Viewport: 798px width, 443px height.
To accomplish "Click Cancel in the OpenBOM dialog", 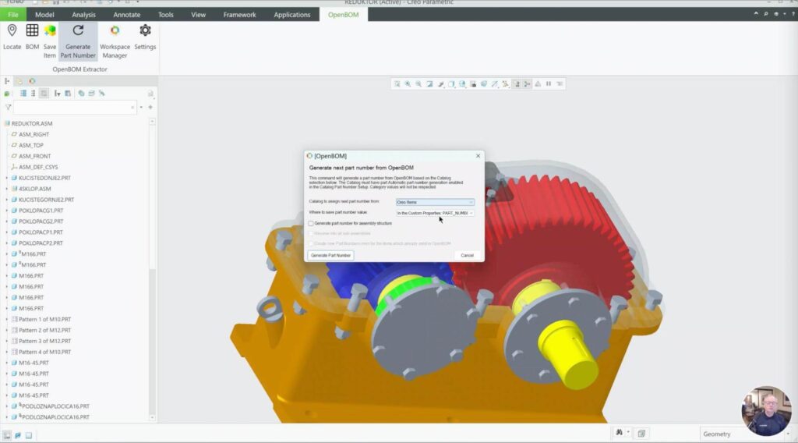I will pos(468,255).
